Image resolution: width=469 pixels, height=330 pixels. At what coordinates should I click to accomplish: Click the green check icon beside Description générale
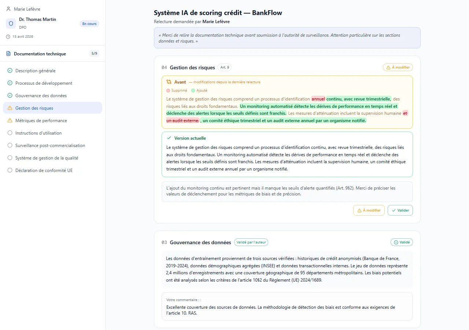[x=10, y=71]
